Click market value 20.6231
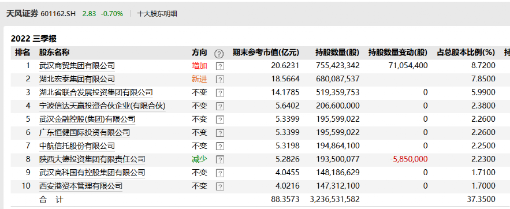Viewport: 510px width, 209px height. tap(285, 66)
